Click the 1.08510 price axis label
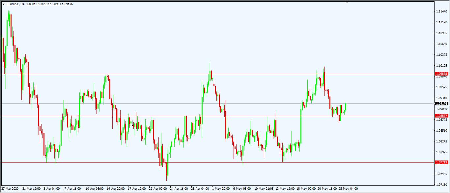 tap(441, 131)
